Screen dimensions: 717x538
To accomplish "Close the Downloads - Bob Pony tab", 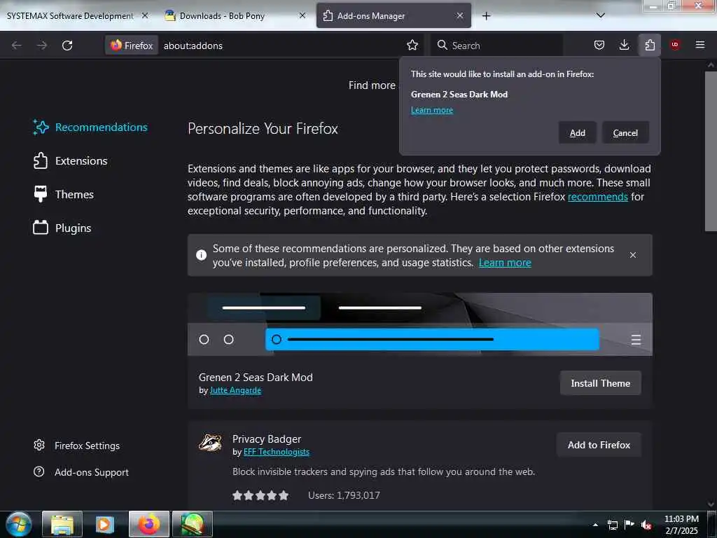I will [302, 15].
